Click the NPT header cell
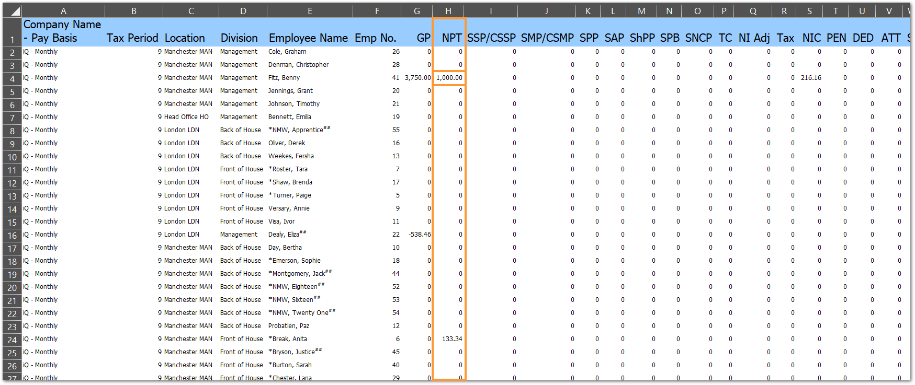The height and width of the screenshot is (385, 915). [449, 32]
